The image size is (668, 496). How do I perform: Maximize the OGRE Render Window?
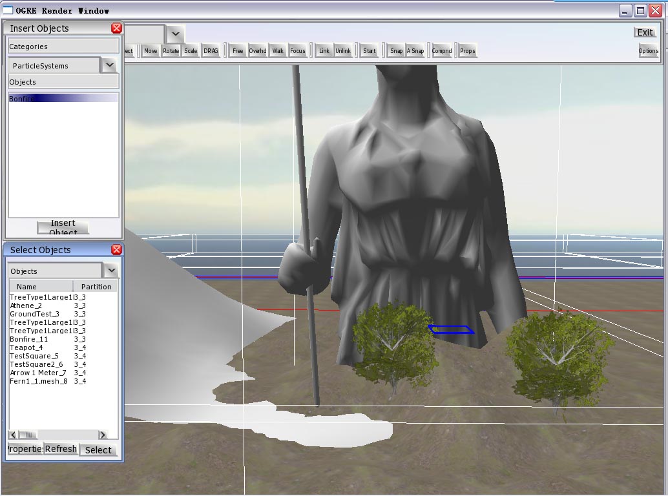click(640, 10)
